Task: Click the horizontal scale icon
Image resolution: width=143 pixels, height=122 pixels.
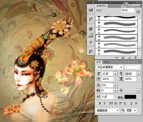Action: coord(121,79)
